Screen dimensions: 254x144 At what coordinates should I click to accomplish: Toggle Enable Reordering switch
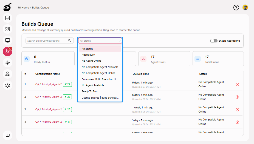(214, 41)
